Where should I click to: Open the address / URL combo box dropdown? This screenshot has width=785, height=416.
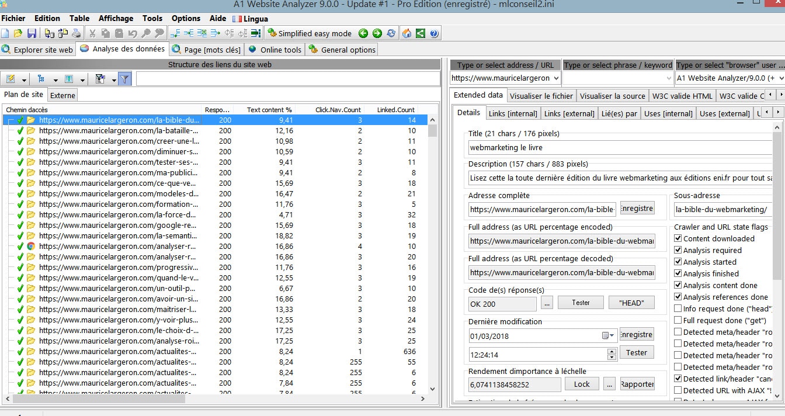[x=555, y=78]
